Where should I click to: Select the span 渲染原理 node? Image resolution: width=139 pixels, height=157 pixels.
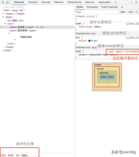pyautogui.click(x=23, y=30)
